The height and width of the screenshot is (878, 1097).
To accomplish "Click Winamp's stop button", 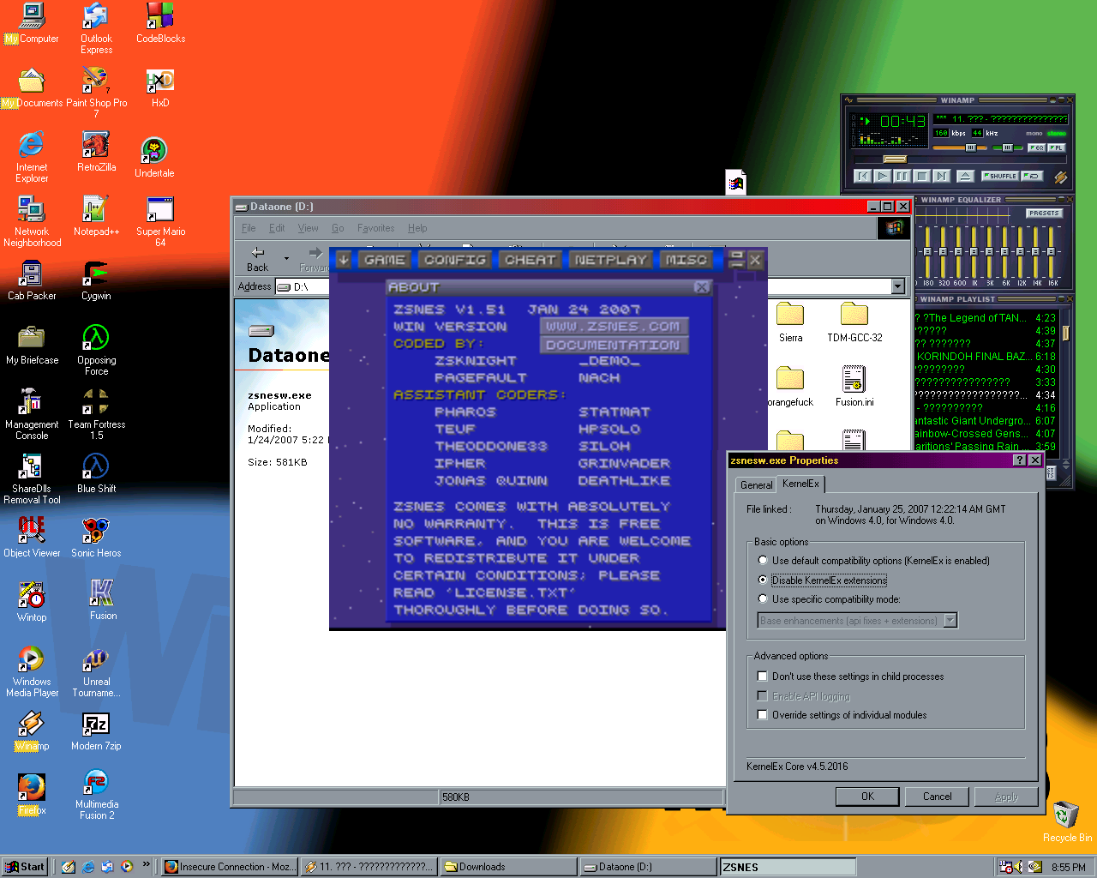I will point(921,176).
